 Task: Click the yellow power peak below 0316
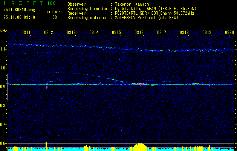pyautogui.click(x=141, y=146)
